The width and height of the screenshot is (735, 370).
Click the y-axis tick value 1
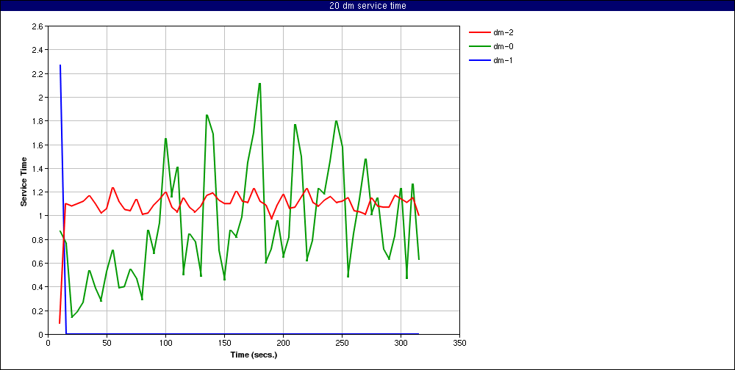pyautogui.click(x=41, y=216)
